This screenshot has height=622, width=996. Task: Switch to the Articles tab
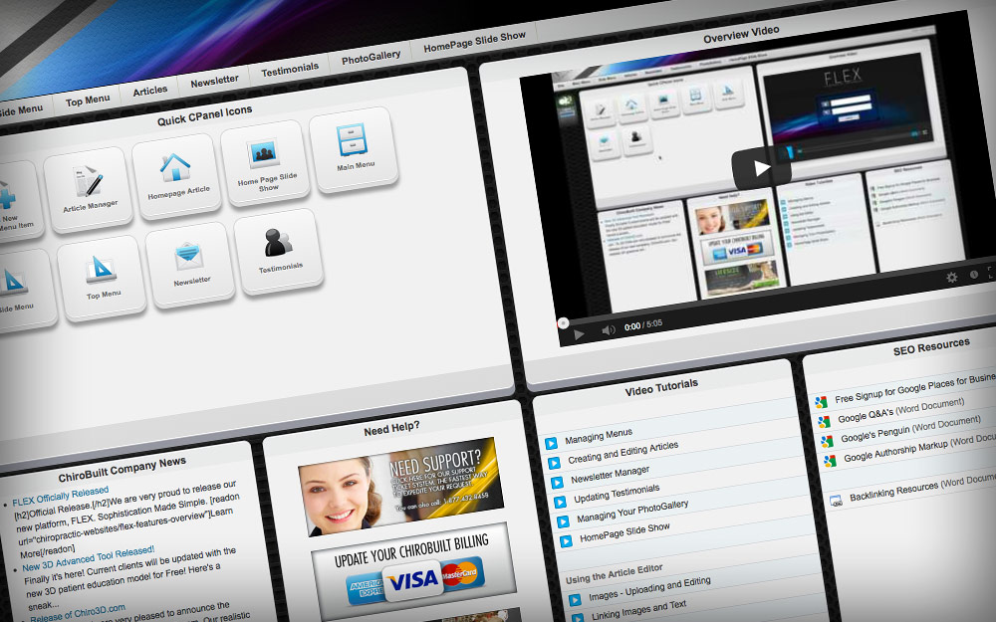coord(150,92)
